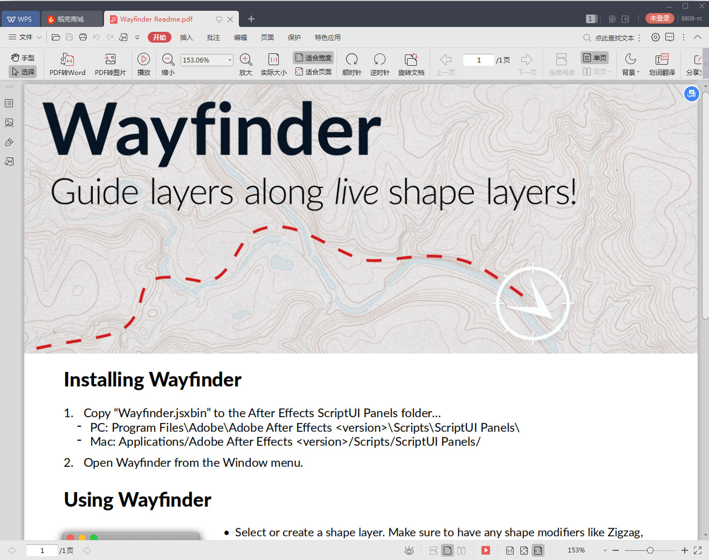Activate the Select tool (选择)
Viewport: 709px width, 560px height.
tap(23, 72)
